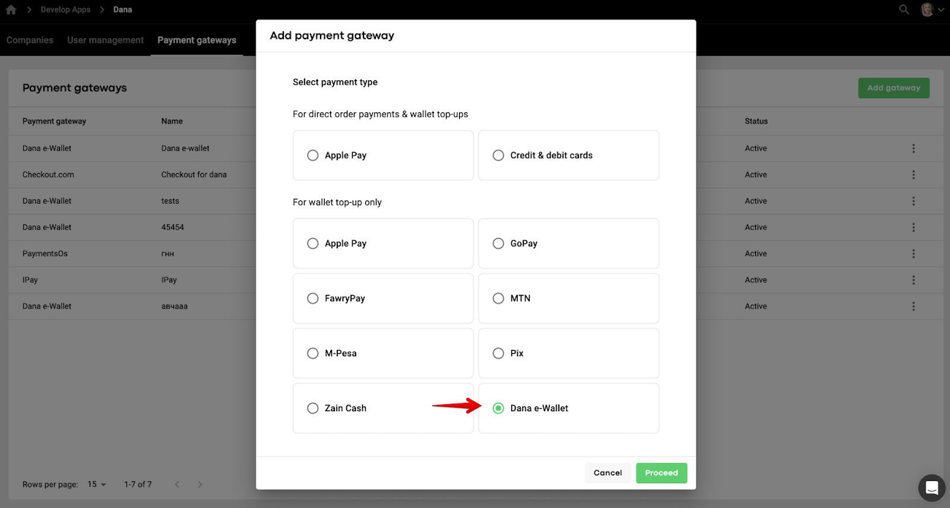
Task: Open kebab menu for IPay row
Action: [x=913, y=280]
